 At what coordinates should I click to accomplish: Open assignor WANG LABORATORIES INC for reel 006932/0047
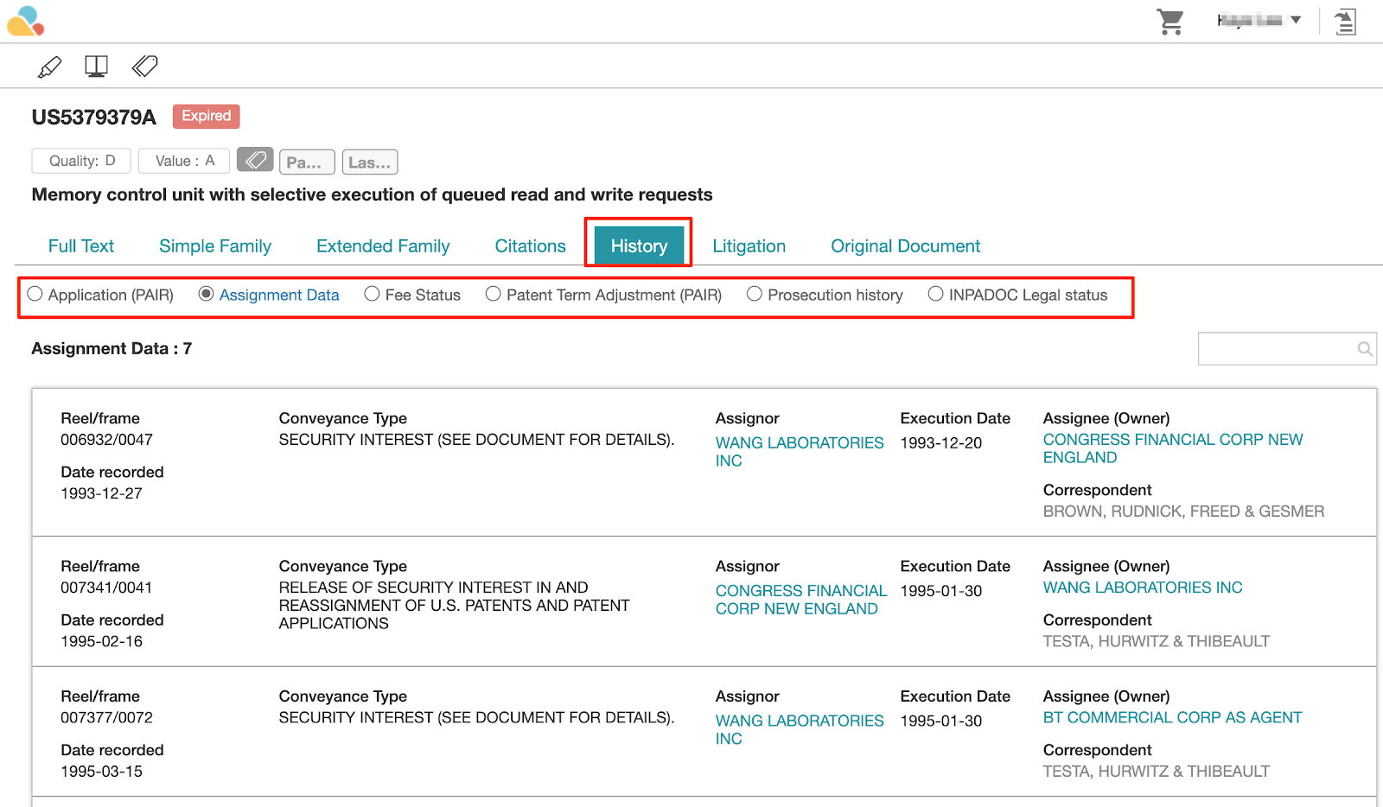(x=800, y=451)
